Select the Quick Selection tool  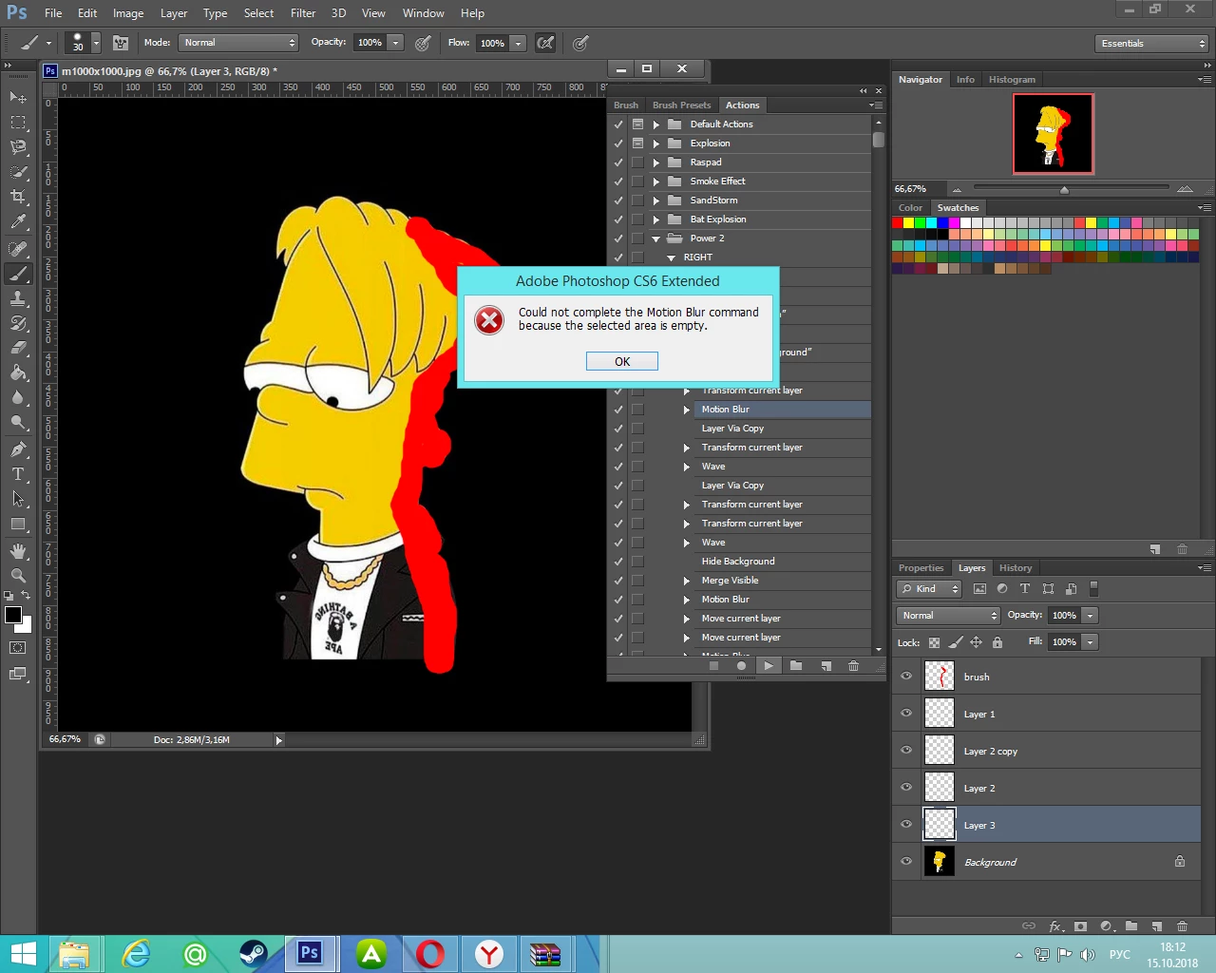18,172
